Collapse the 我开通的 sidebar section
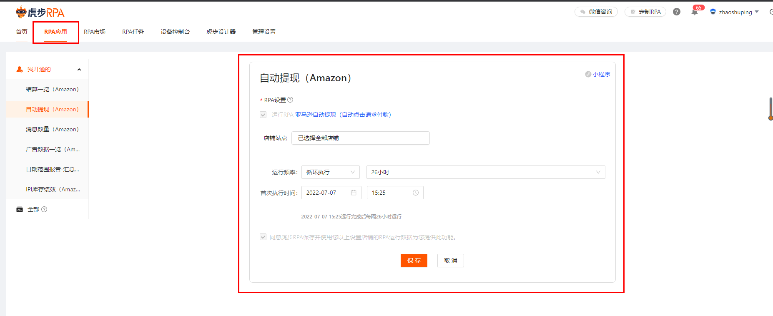 click(x=79, y=70)
